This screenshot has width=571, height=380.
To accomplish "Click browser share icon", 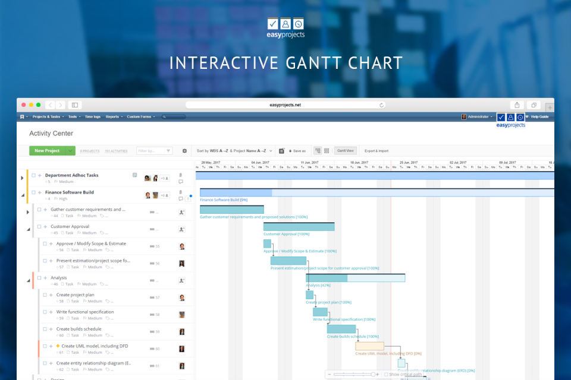I will [x=517, y=105].
